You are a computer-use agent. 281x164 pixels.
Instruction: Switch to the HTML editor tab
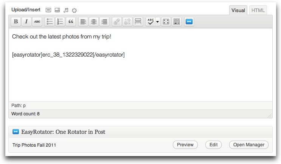(x=258, y=11)
